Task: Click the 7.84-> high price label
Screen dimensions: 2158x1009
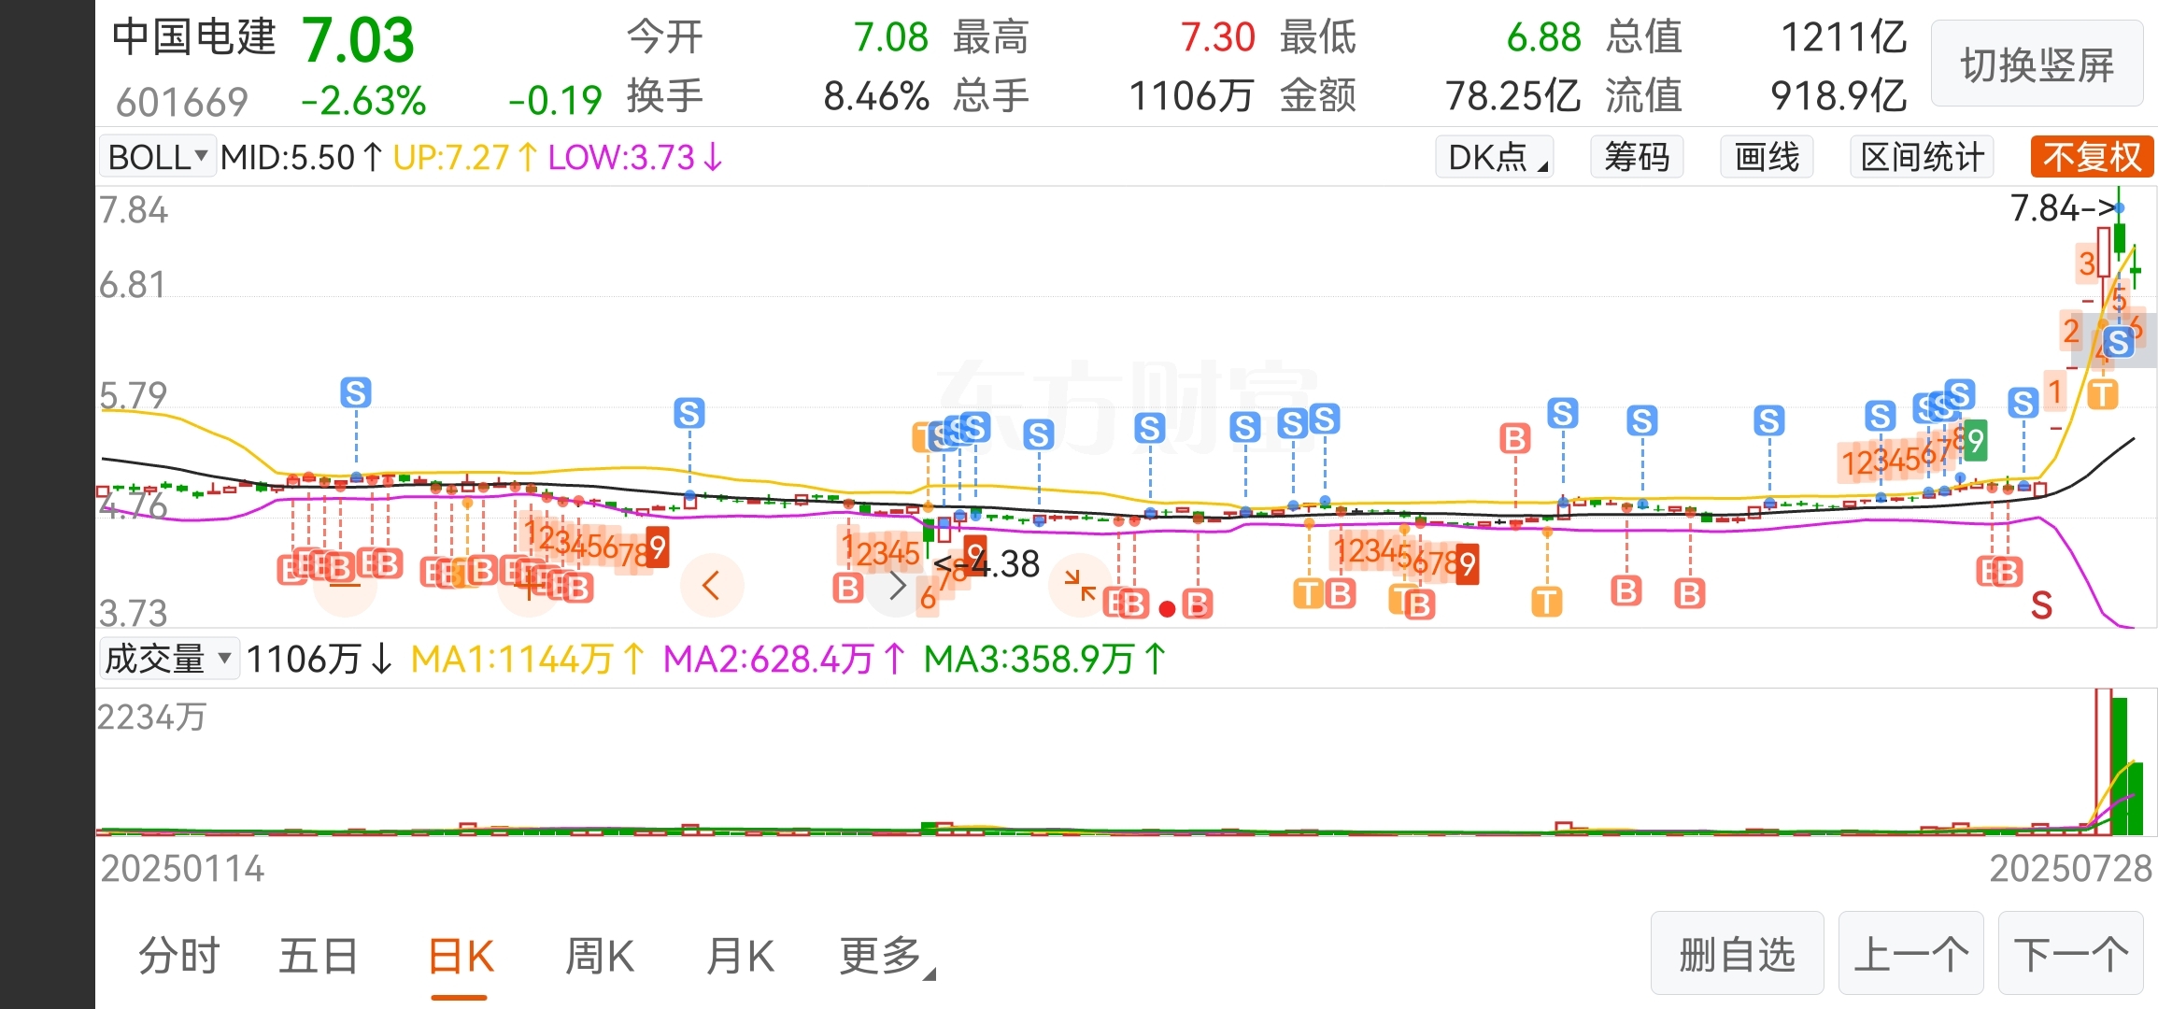Action: pyautogui.click(x=2062, y=207)
